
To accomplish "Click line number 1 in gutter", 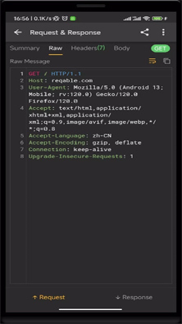I will point(22,74).
